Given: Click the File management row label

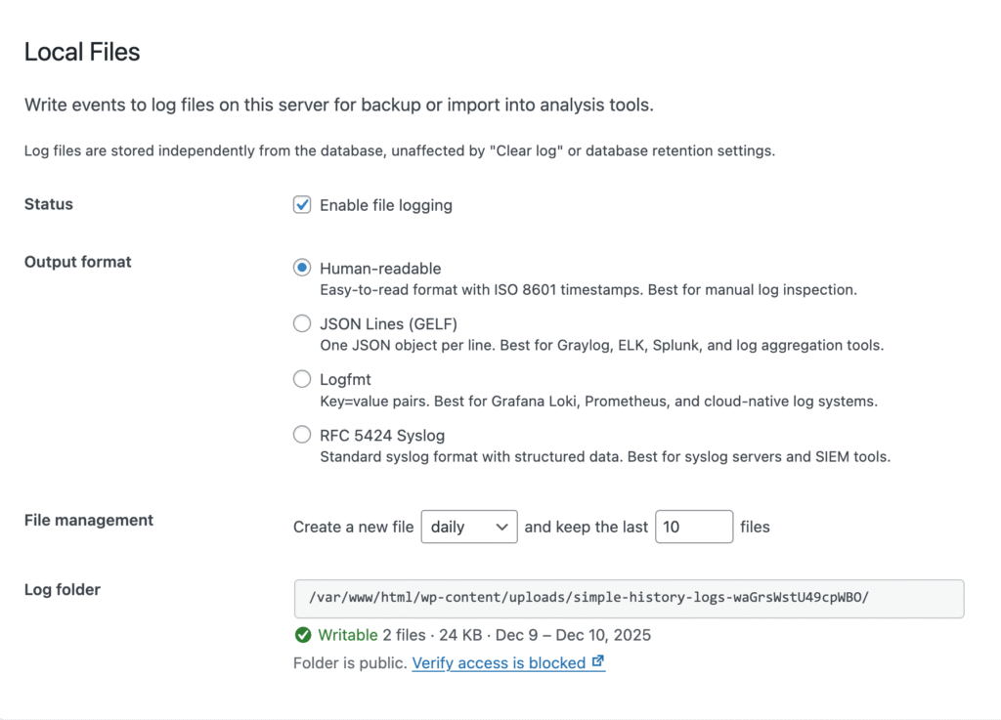Looking at the screenshot, I should 89,520.
